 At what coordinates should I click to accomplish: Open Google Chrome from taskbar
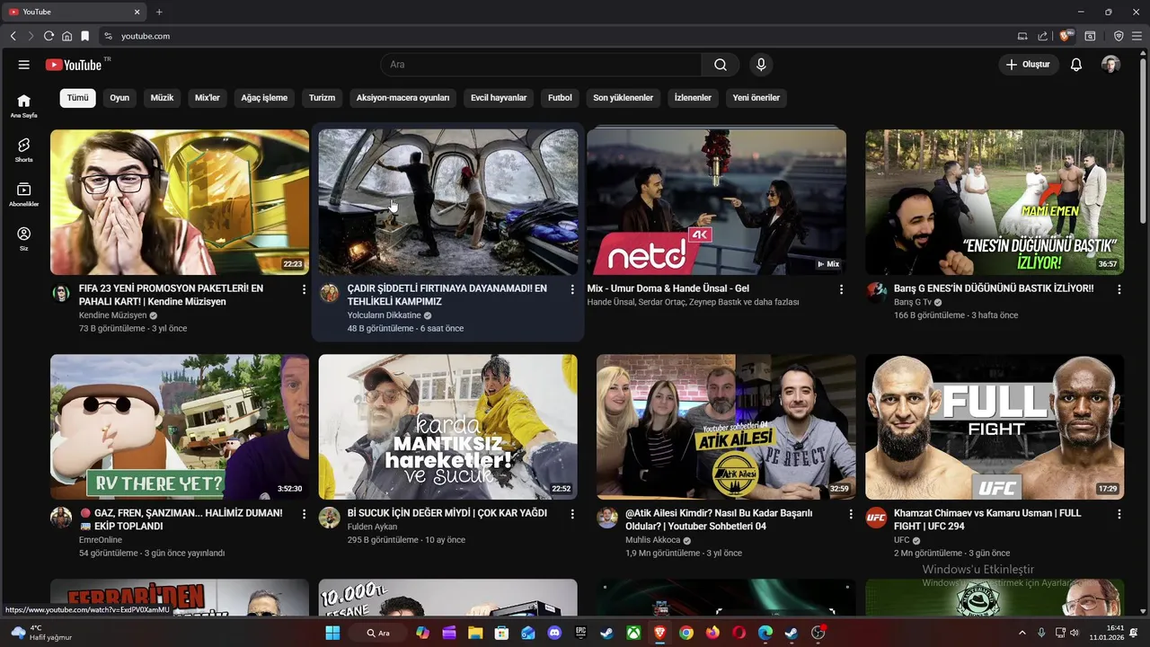(686, 633)
